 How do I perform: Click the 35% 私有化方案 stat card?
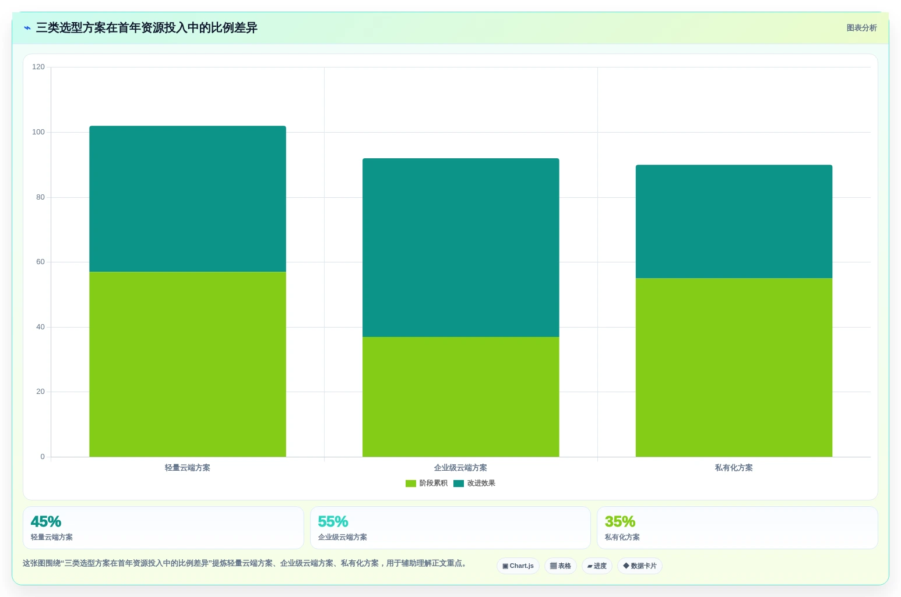coord(737,528)
